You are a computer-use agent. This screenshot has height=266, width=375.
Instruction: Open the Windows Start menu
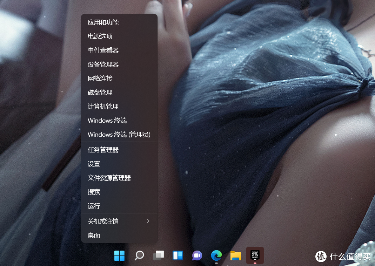click(119, 256)
